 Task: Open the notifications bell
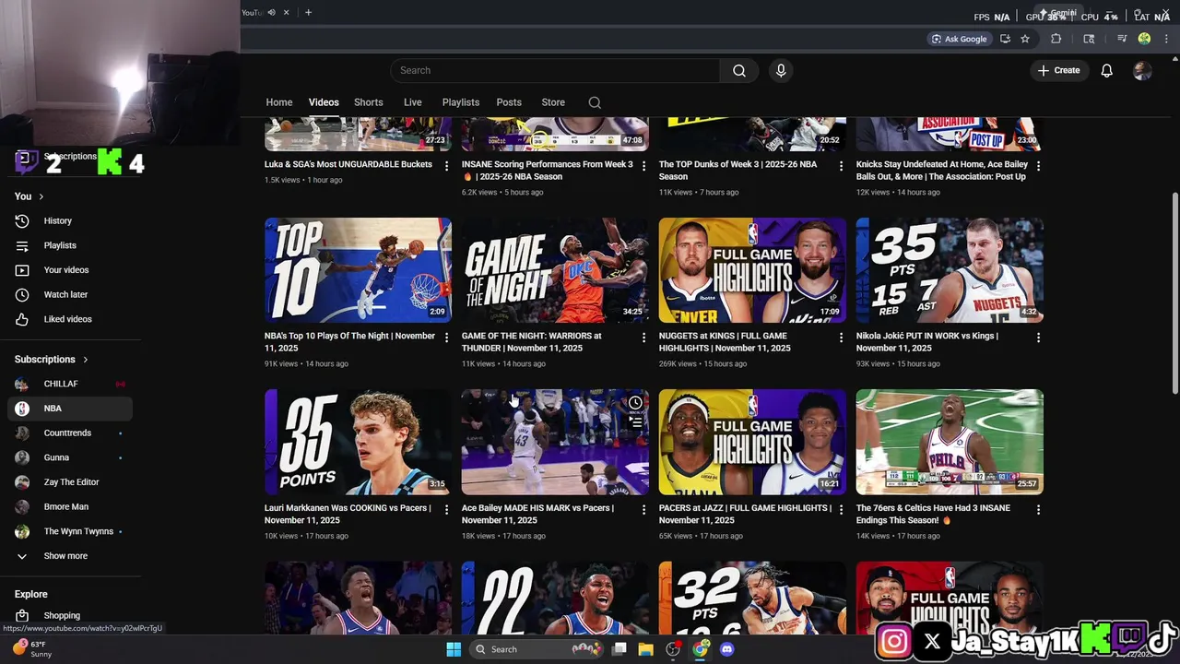pyautogui.click(x=1106, y=70)
